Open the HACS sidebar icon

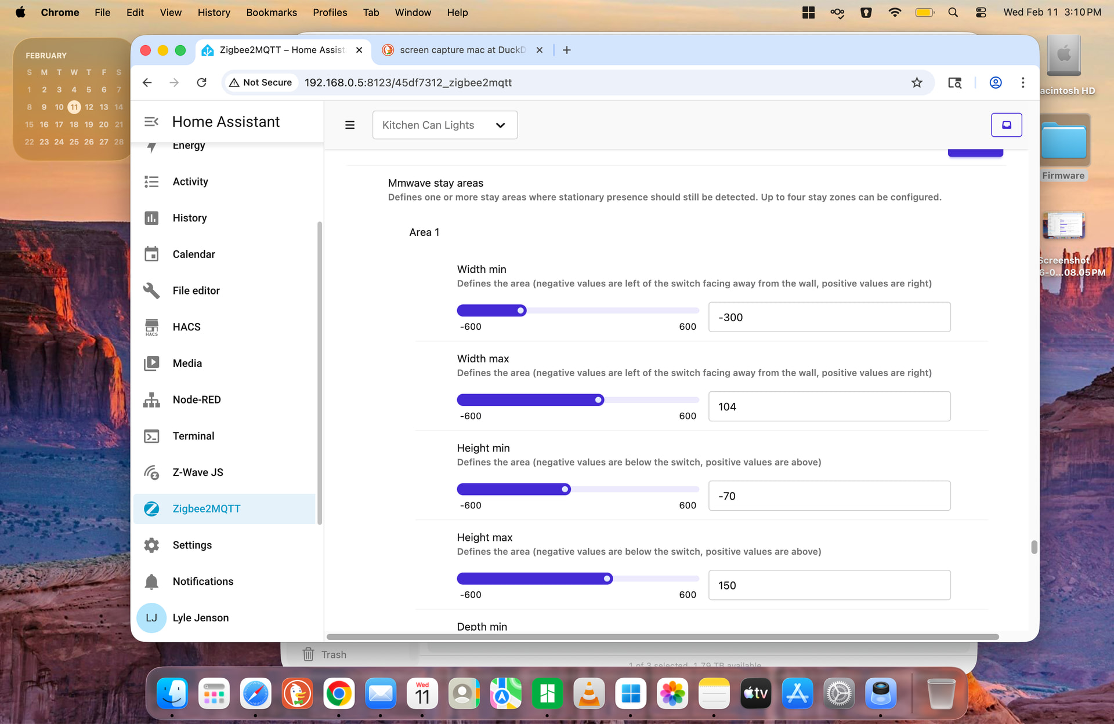[x=151, y=327]
